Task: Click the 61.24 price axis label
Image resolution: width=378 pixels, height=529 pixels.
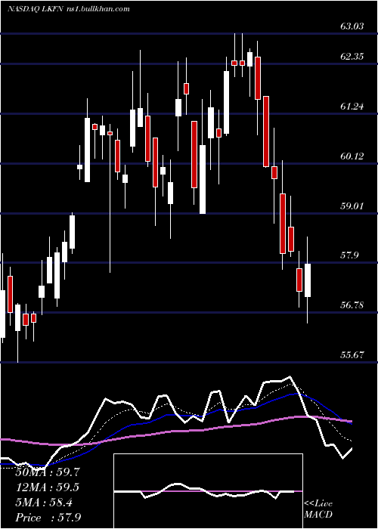Action: (x=352, y=107)
